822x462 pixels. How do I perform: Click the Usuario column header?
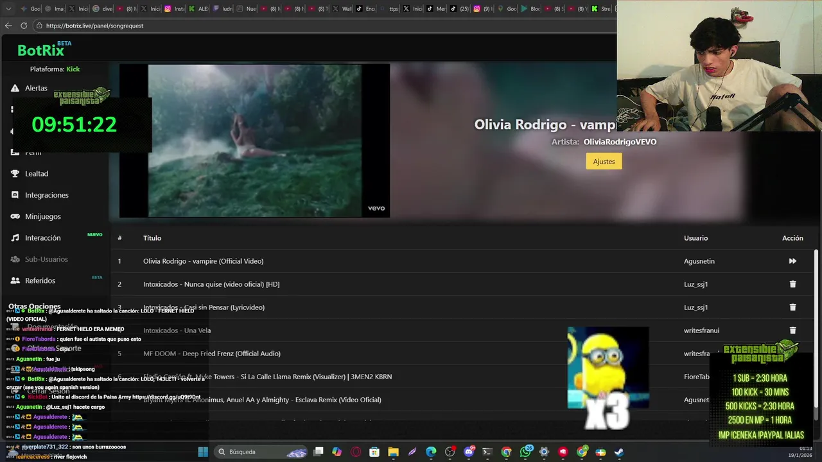695,238
